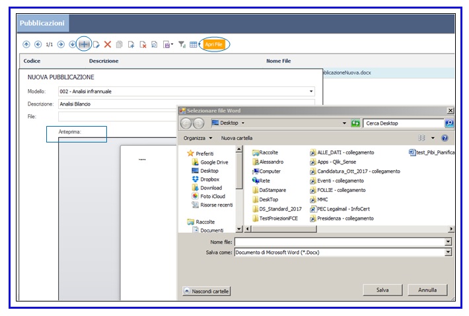This screenshot has height=316, width=469.
Task: Open the address bar history dropdown
Action: coord(344,123)
